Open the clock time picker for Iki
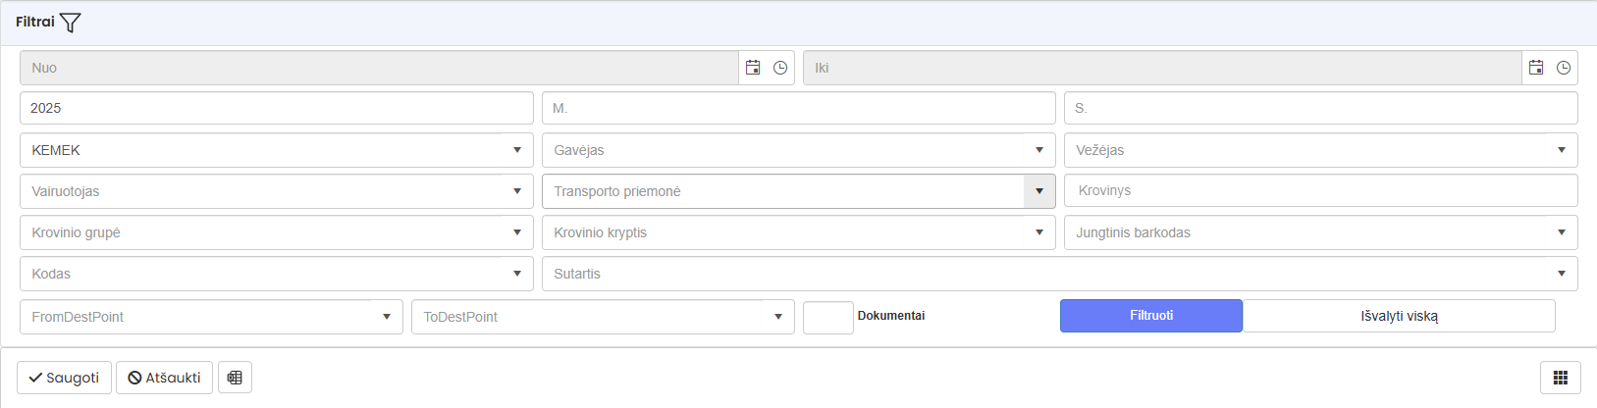This screenshot has width=1597, height=408. (1564, 68)
